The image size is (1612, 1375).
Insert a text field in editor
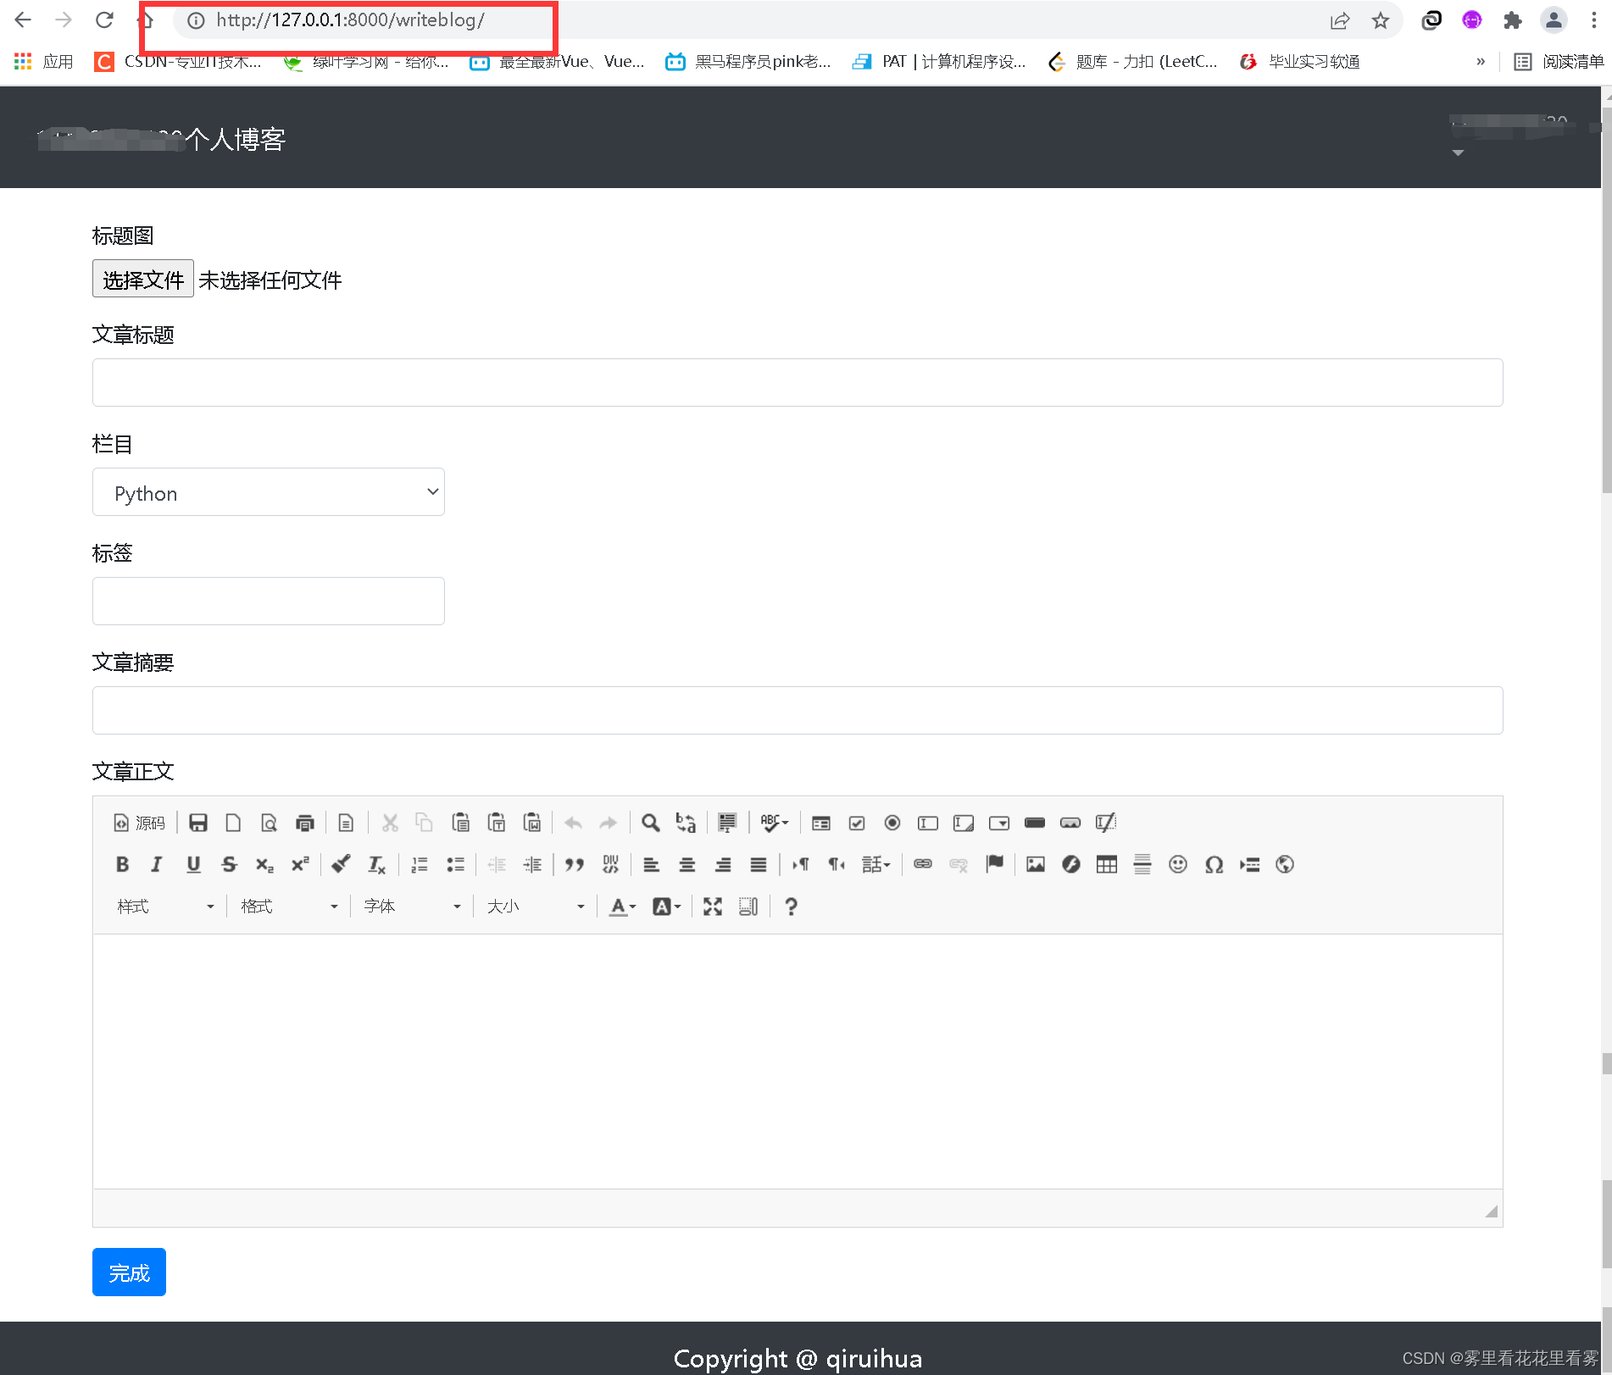pyautogui.click(x=928, y=823)
